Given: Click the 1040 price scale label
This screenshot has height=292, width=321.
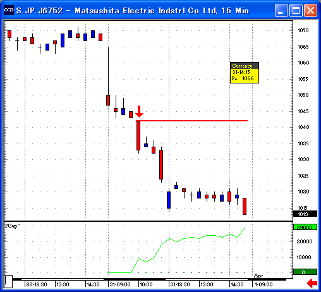Looking at the screenshot, I should point(303,127).
